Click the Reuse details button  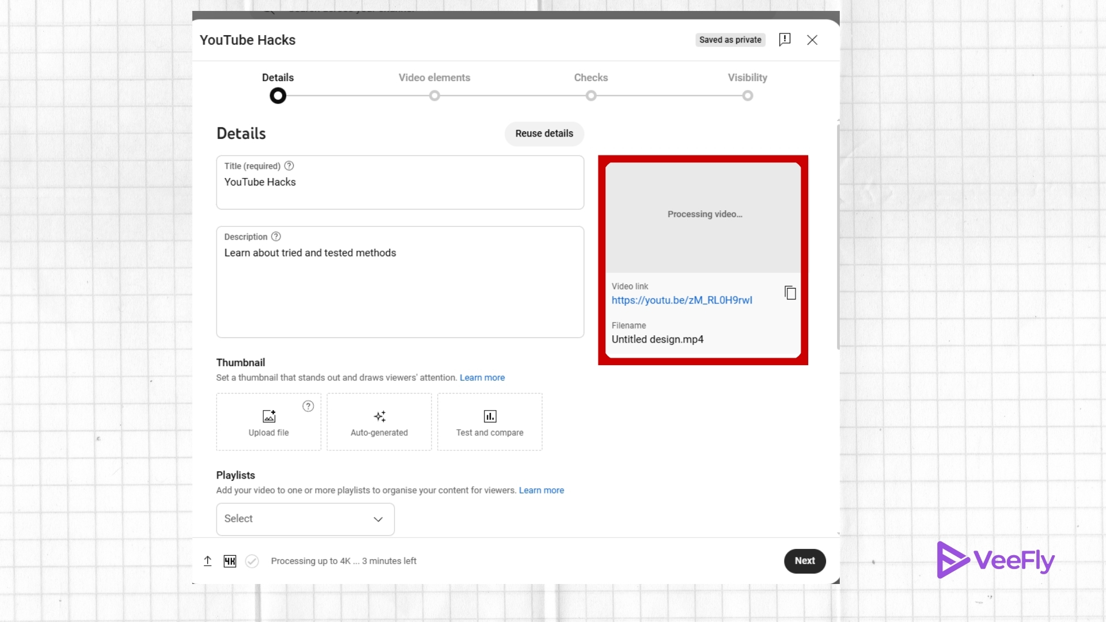coord(544,134)
